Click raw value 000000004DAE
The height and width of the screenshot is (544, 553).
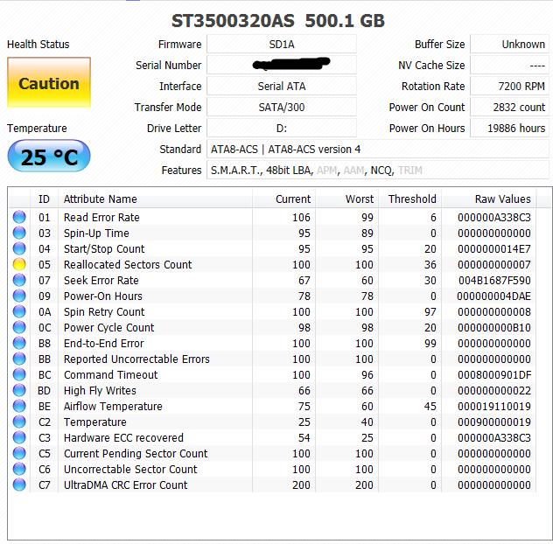(x=493, y=296)
